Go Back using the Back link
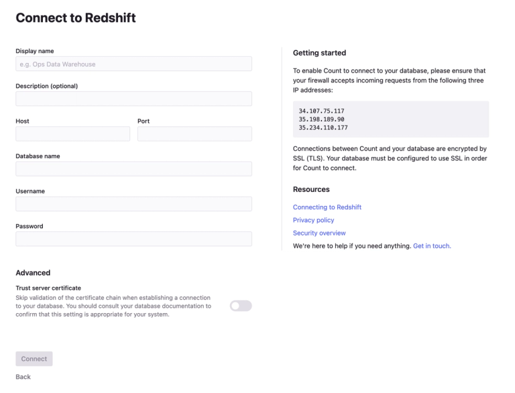This screenshot has width=515, height=393. coord(23,377)
